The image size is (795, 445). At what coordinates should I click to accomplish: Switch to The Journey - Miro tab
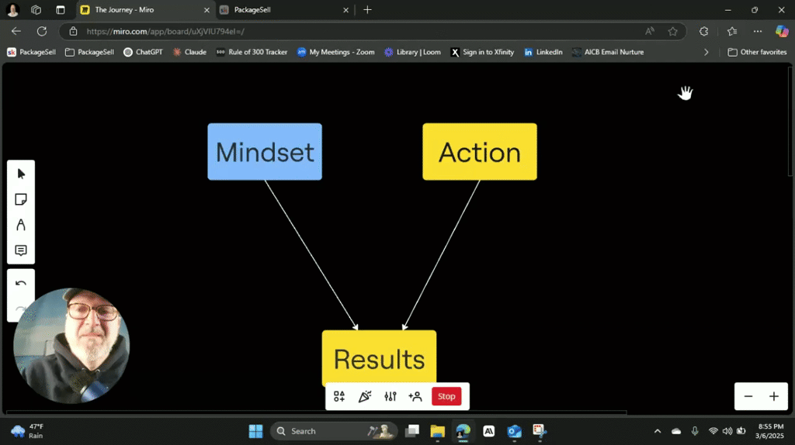(x=144, y=9)
